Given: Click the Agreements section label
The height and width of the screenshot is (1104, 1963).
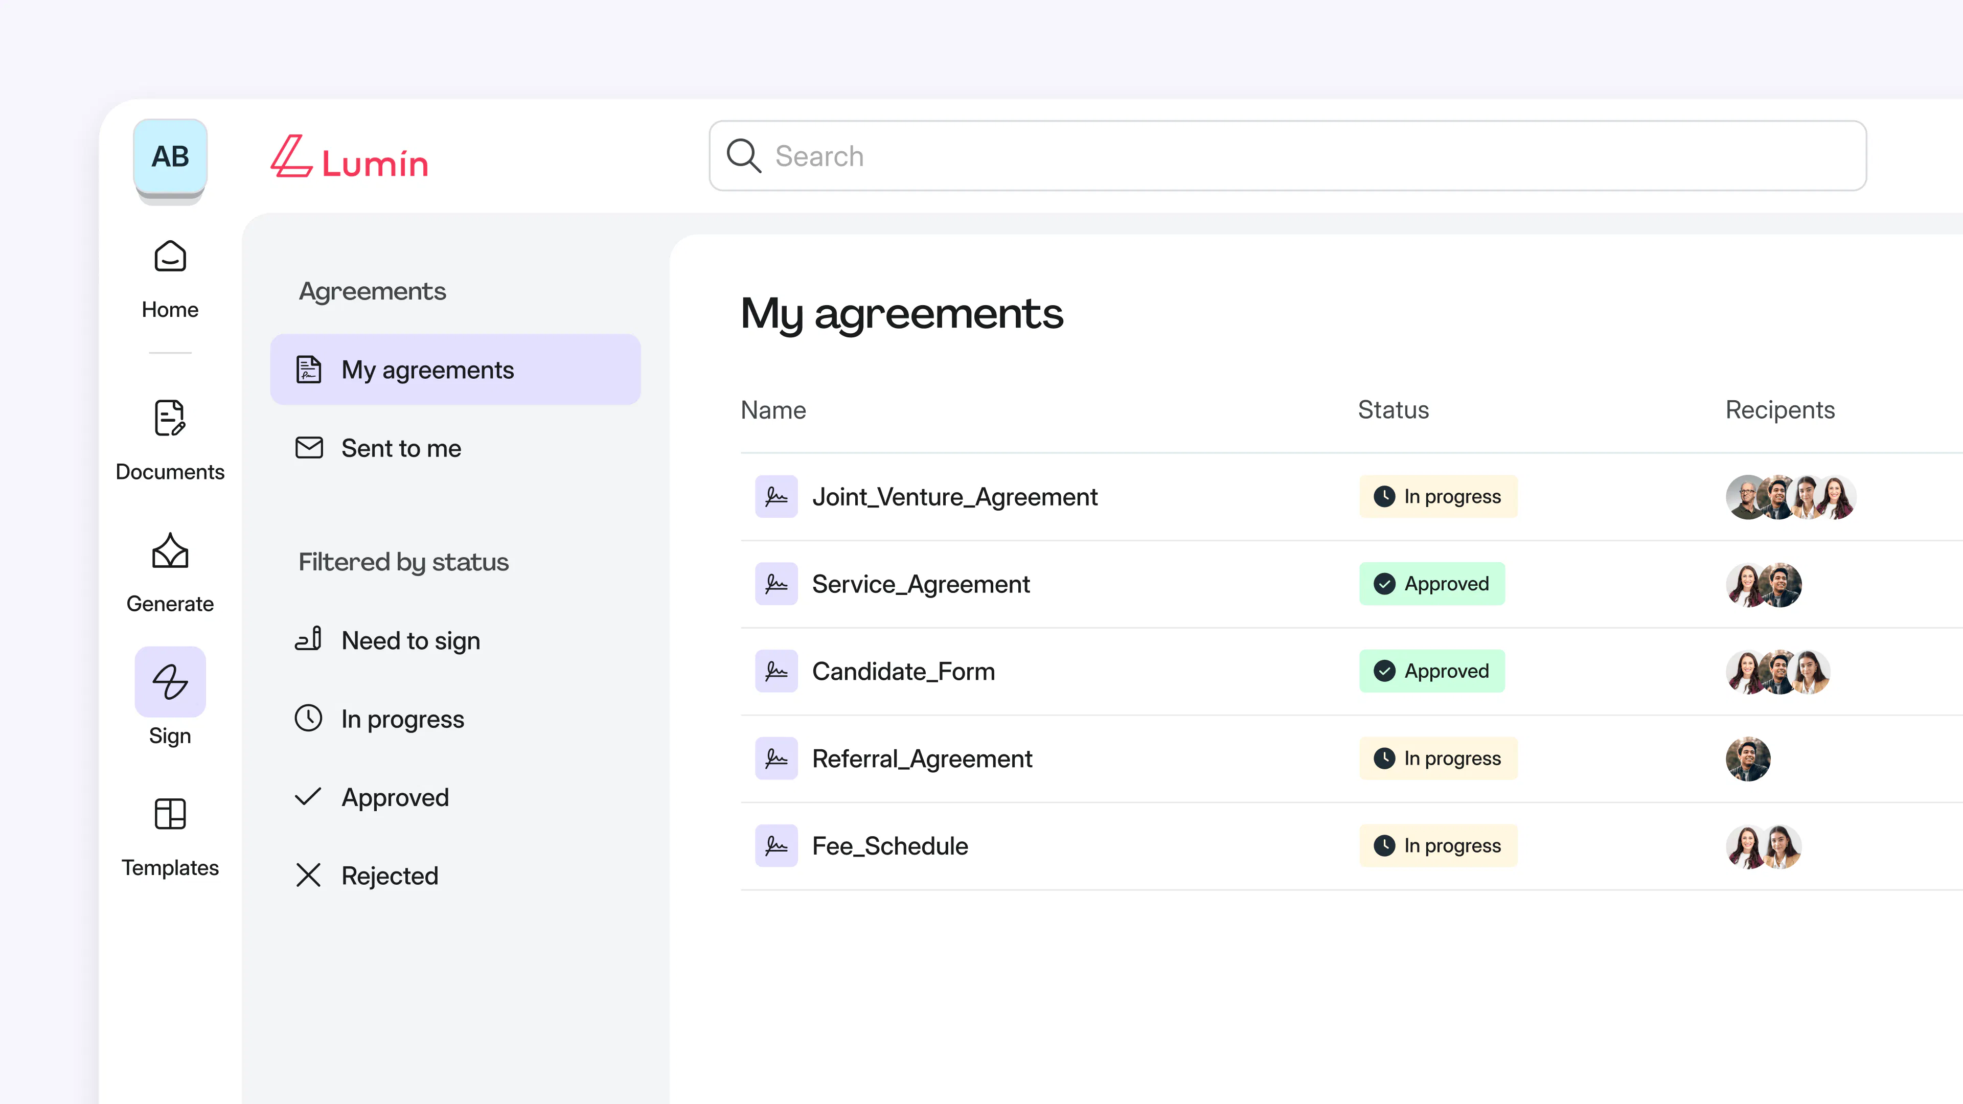Looking at the screenshot, I should (372, 291).
